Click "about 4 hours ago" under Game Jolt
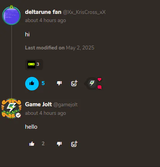 coord(45,113)
